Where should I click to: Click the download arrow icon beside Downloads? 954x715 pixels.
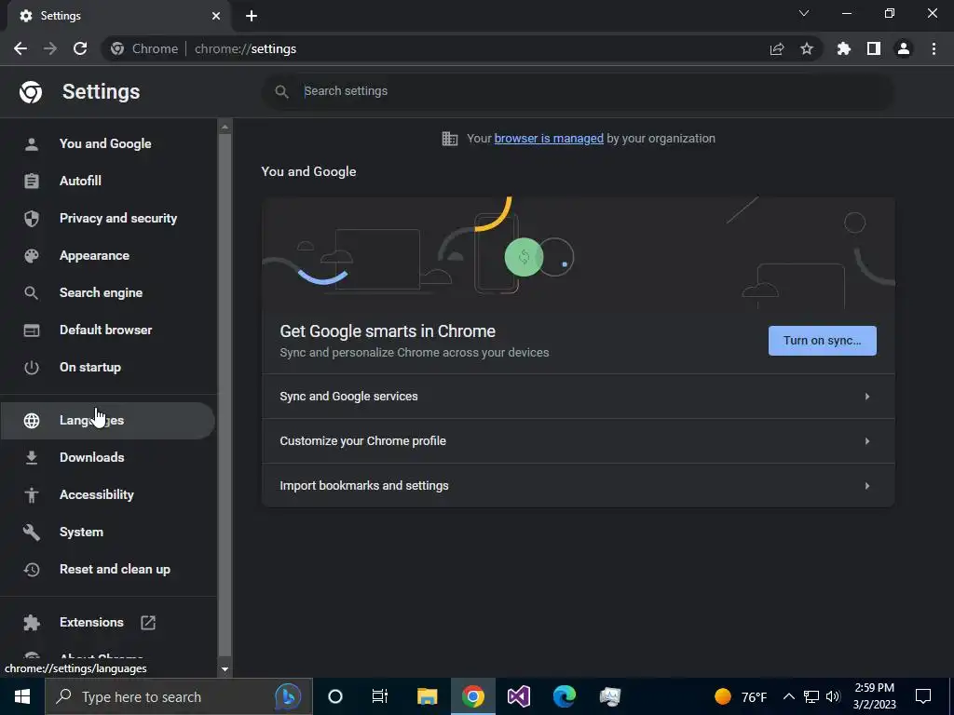tap(31, 457)
